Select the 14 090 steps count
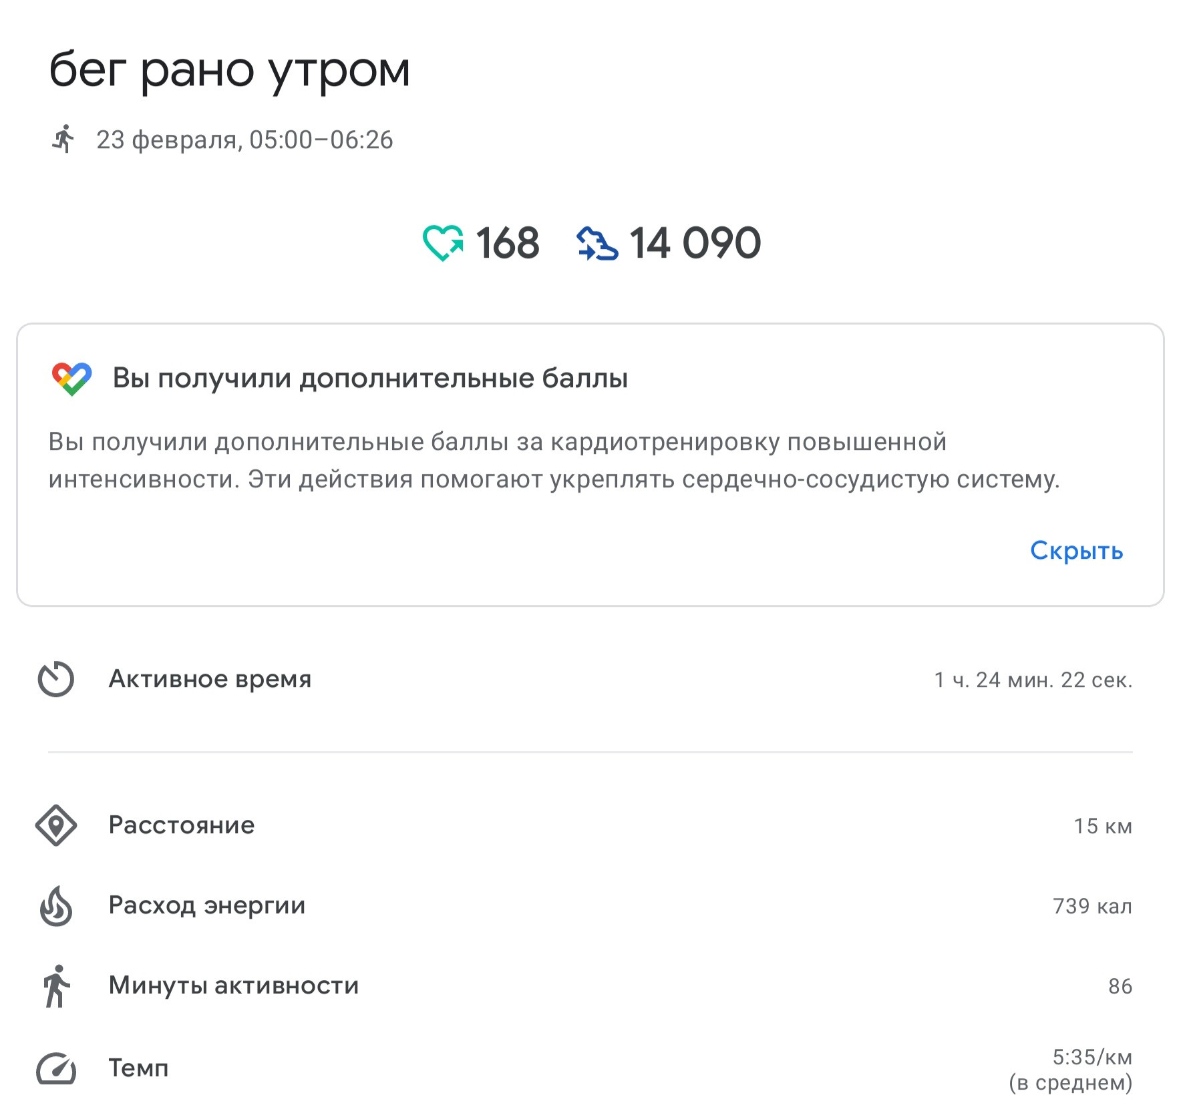This screenshot has height=1111, width=1181. (695, 243)
